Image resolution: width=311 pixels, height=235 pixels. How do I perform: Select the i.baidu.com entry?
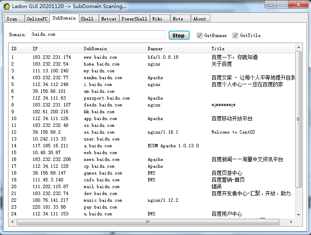152,84
